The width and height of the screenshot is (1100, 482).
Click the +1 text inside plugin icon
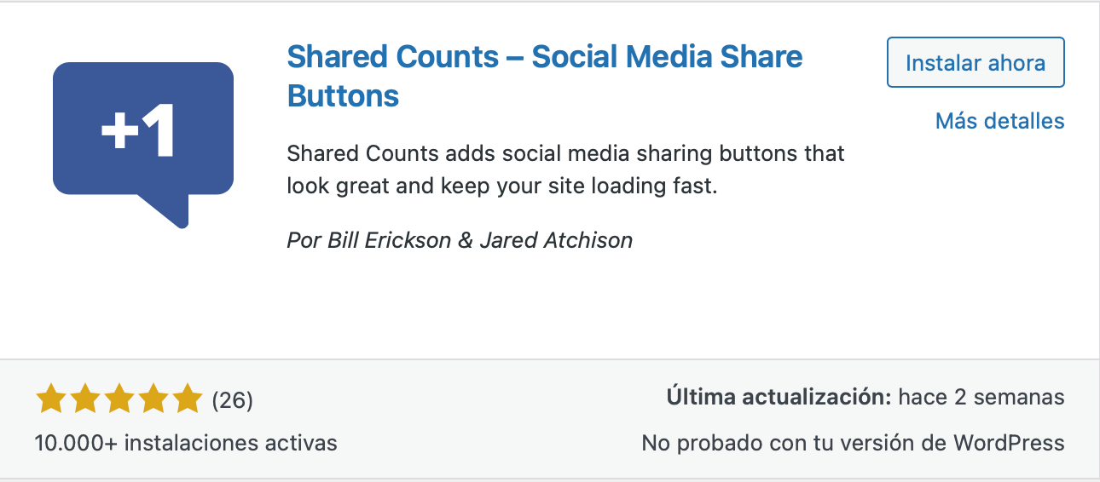(x=137, y=131)
